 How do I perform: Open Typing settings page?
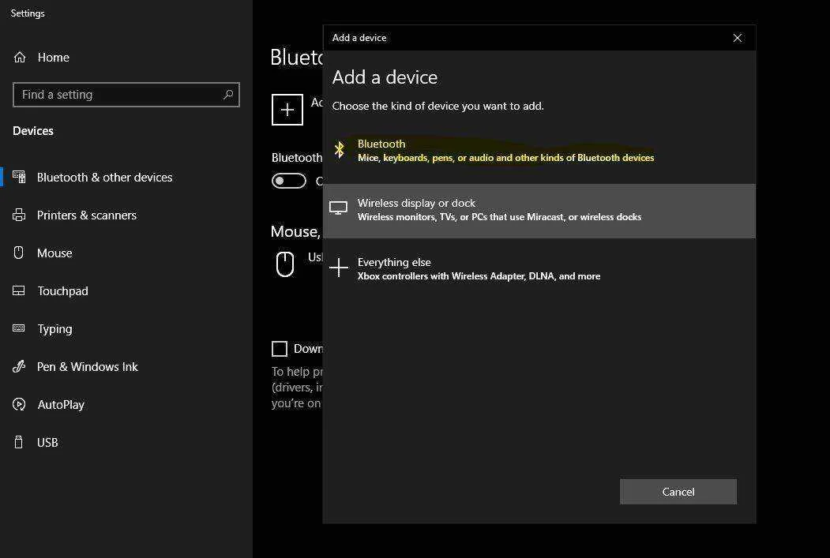(x=55, y=329)
